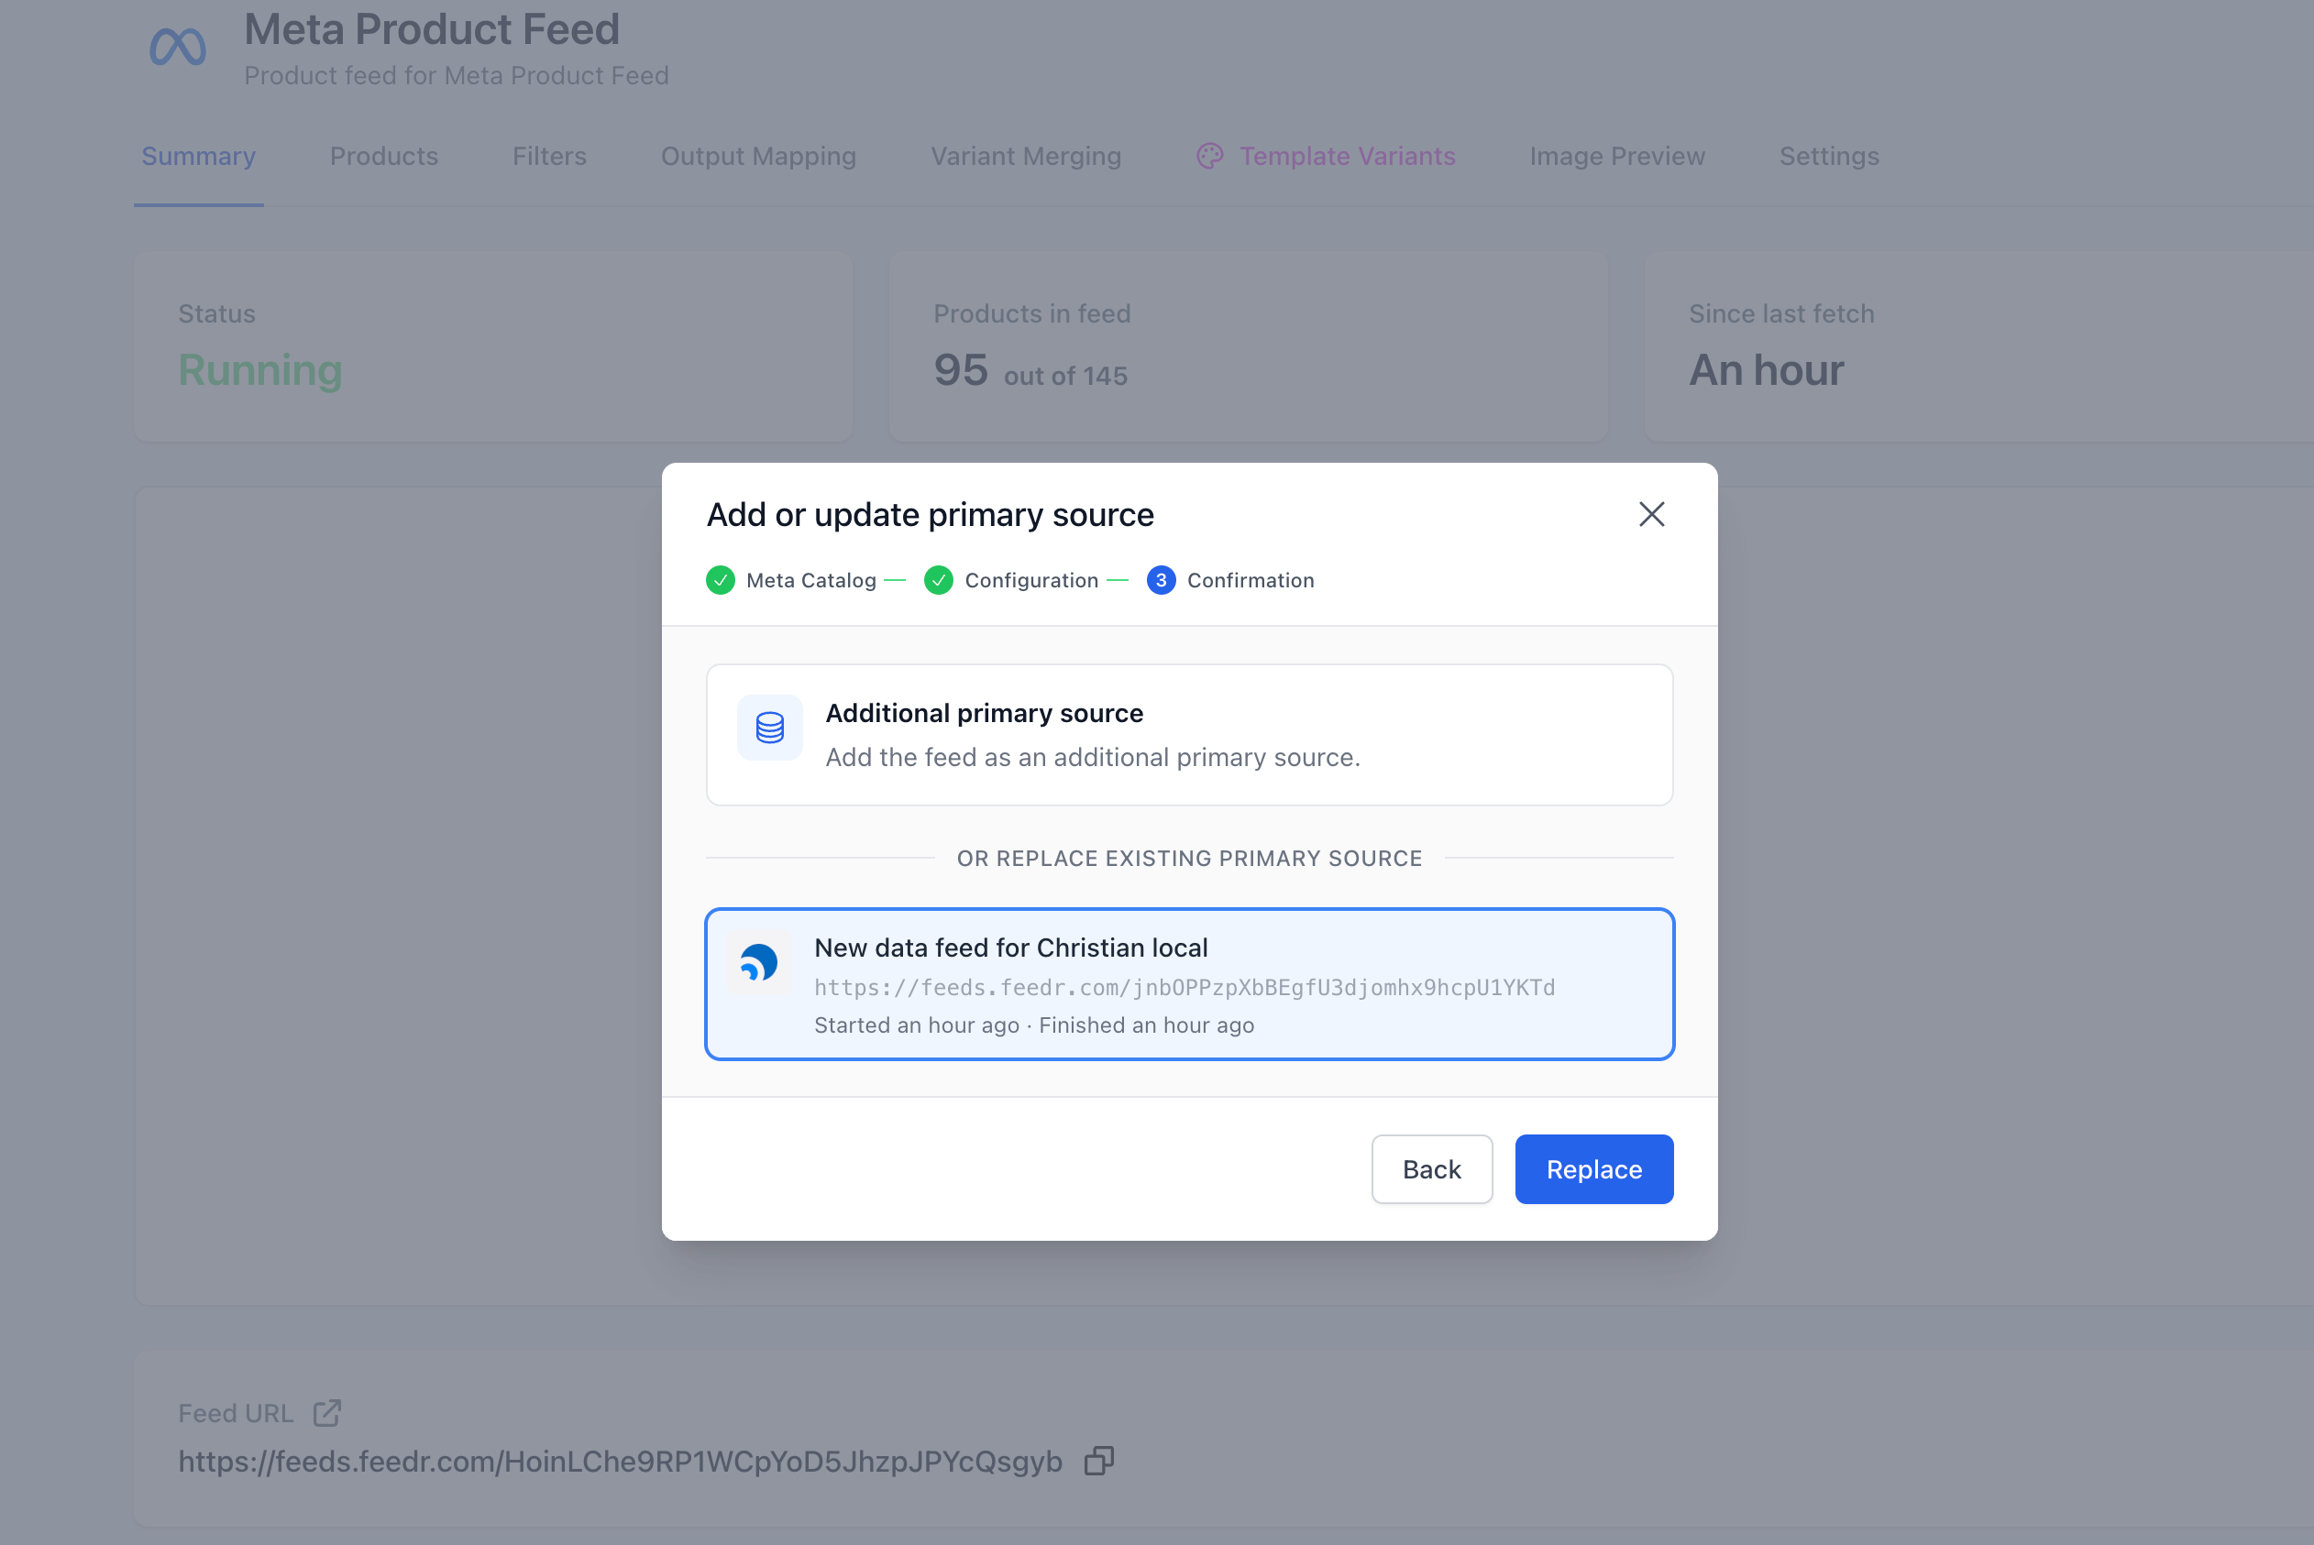This screenshot has width=2314, height=1545.
Task: Click the Running status value
Action: pos(260,370)
